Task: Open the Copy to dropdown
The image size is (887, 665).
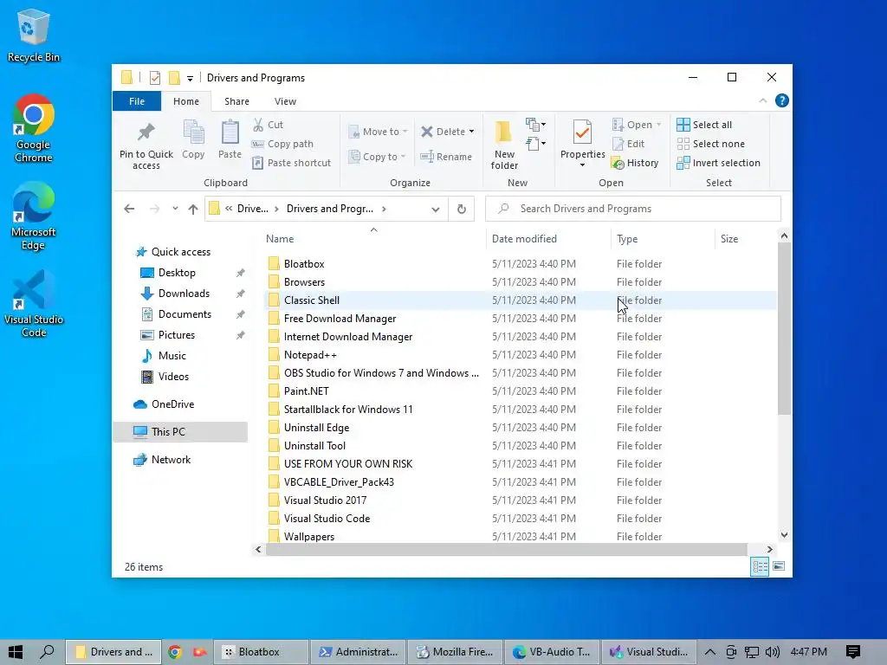Action: [378, 157]
